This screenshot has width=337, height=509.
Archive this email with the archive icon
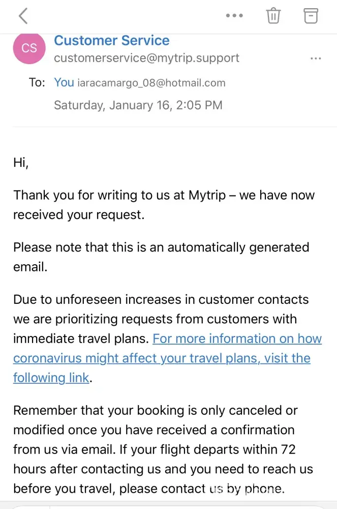[x=311, y=16]
